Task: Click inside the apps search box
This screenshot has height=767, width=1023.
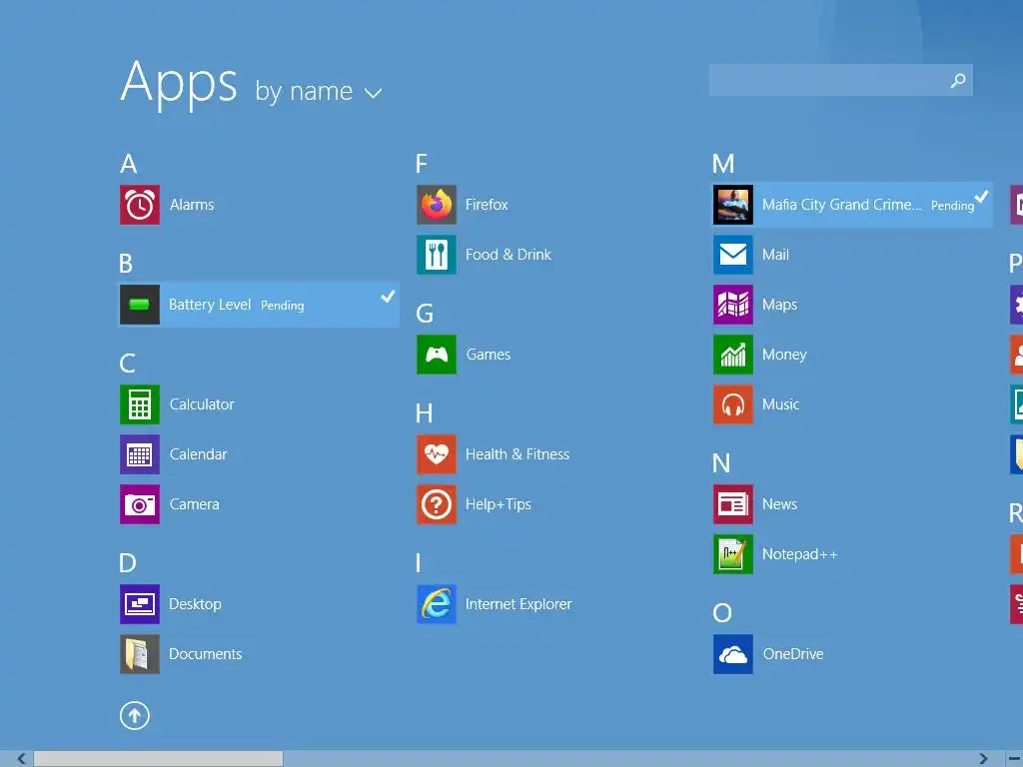Action: 841,80
